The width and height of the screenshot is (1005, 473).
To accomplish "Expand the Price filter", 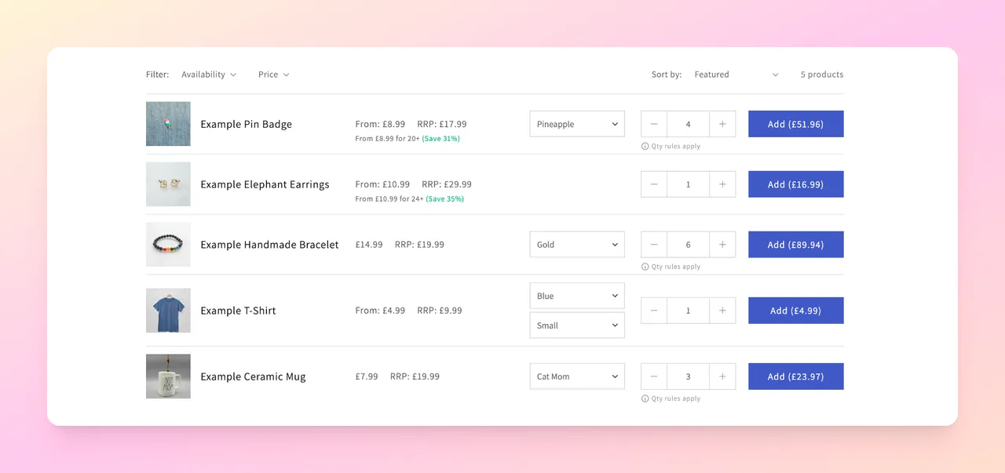I will 273,74.
